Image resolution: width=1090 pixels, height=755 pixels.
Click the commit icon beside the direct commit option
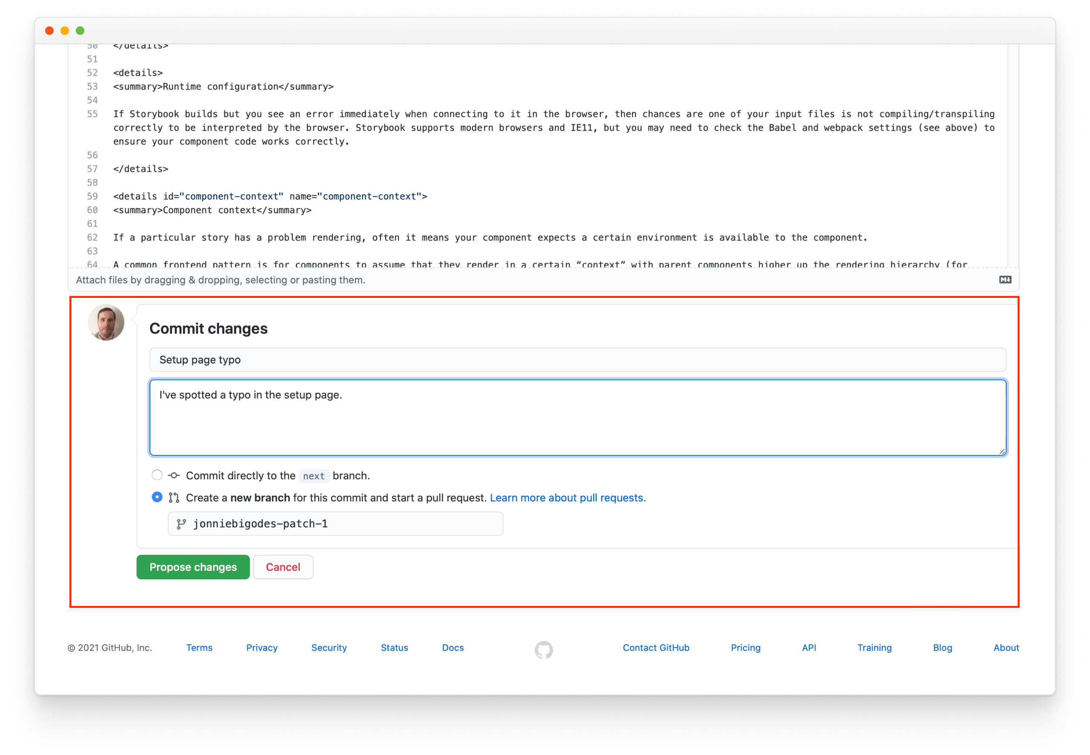tap(173, 475)
